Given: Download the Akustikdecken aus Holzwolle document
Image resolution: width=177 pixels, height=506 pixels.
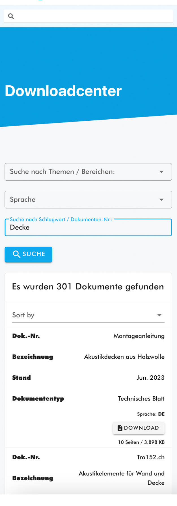Looking at the screenshot, I should pos(139,428).
